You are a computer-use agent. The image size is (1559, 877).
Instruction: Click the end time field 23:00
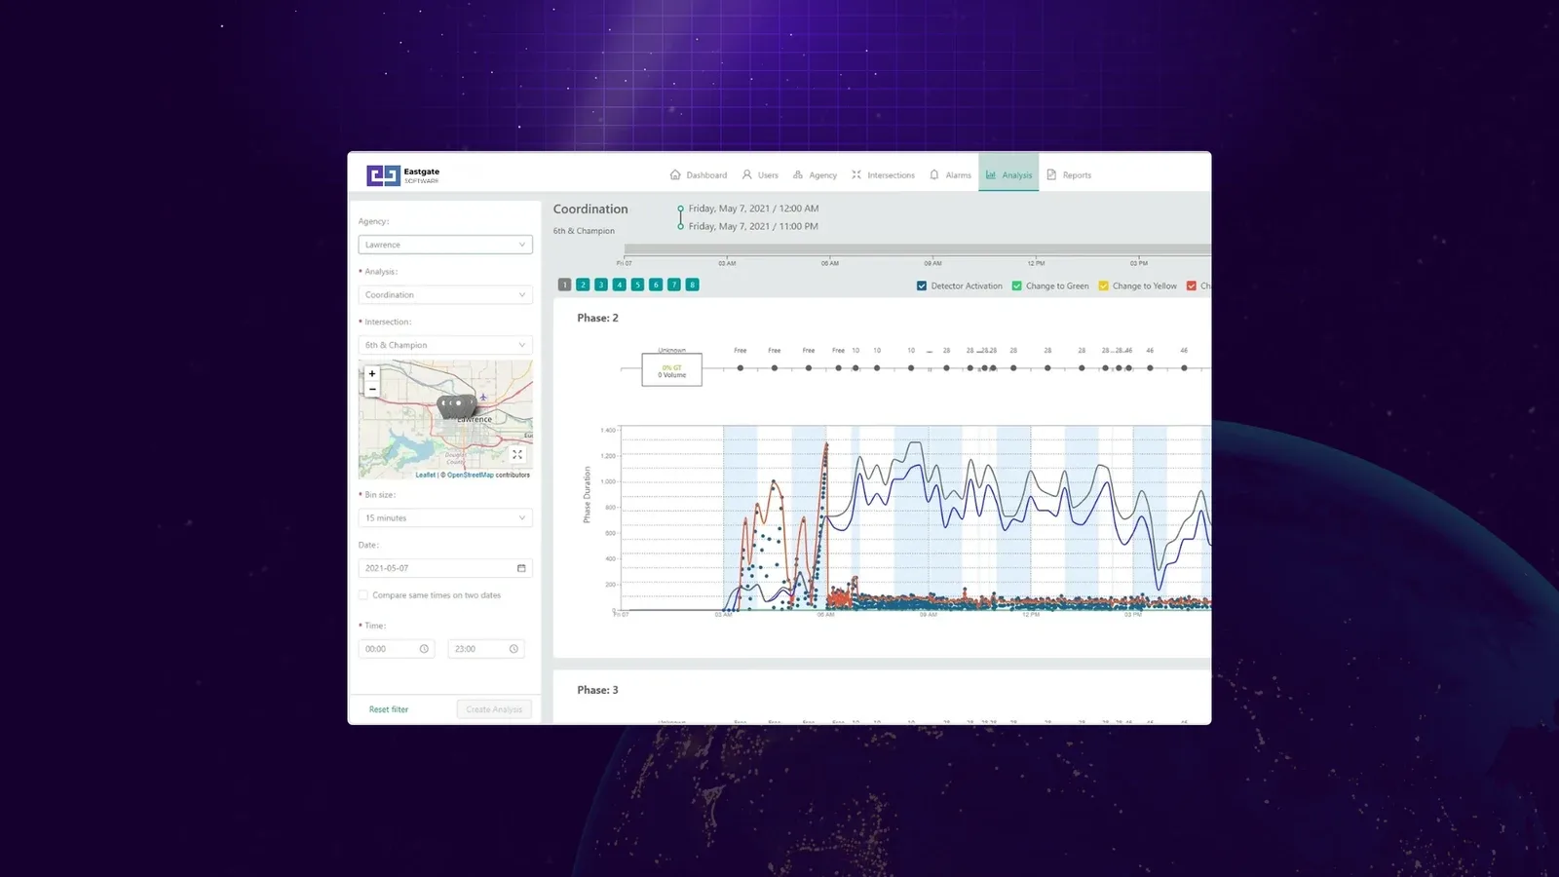[x=486, y=649]
